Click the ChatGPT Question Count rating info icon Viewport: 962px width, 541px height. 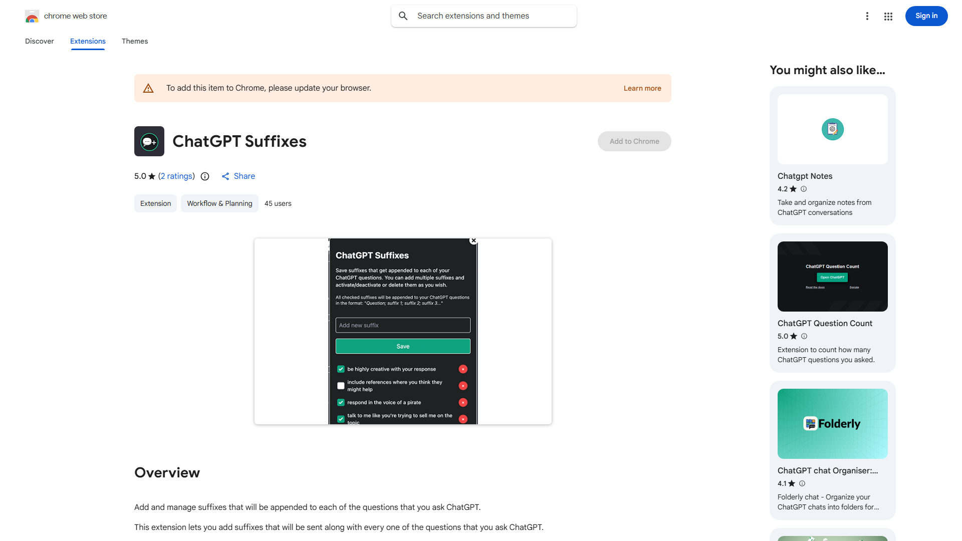pyautogui.click(x=804, y=336)
